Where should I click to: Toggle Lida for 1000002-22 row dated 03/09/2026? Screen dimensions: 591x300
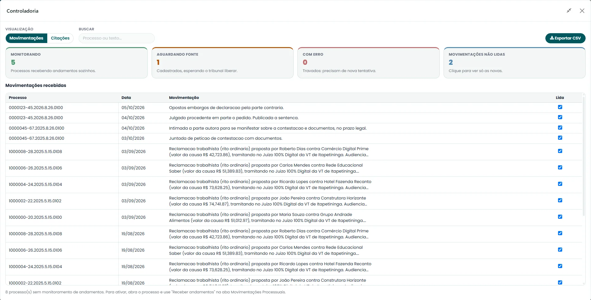560,200
